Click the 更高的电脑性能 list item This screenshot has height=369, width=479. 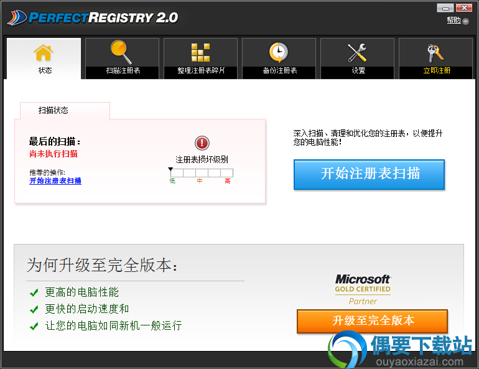(x=82, y=292)
